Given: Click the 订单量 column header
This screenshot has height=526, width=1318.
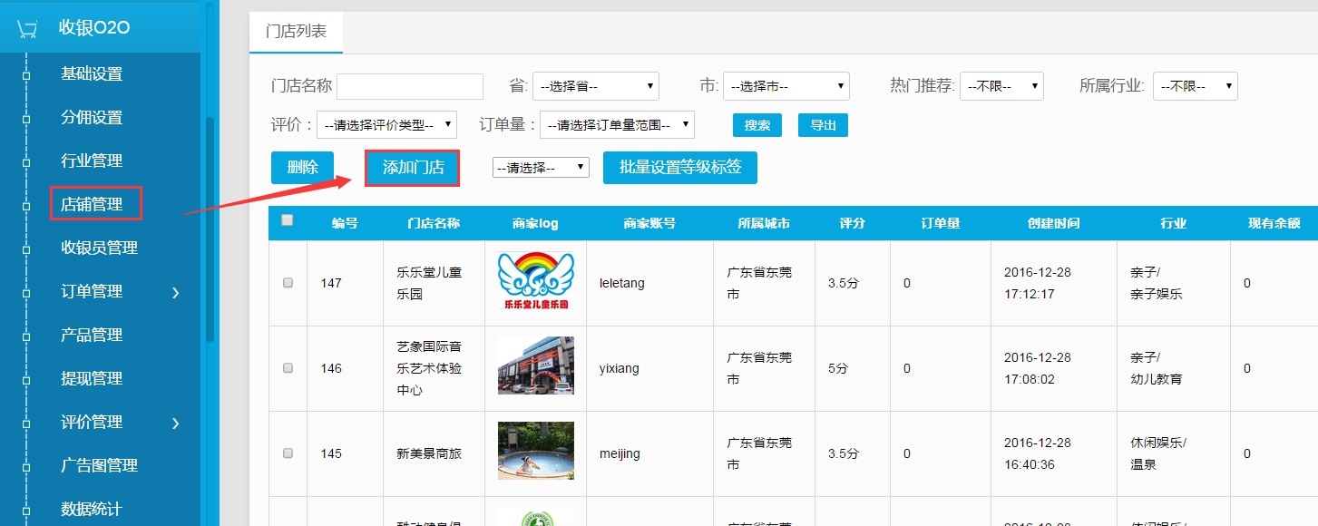Looking at the screenshot, I should 941,224.
